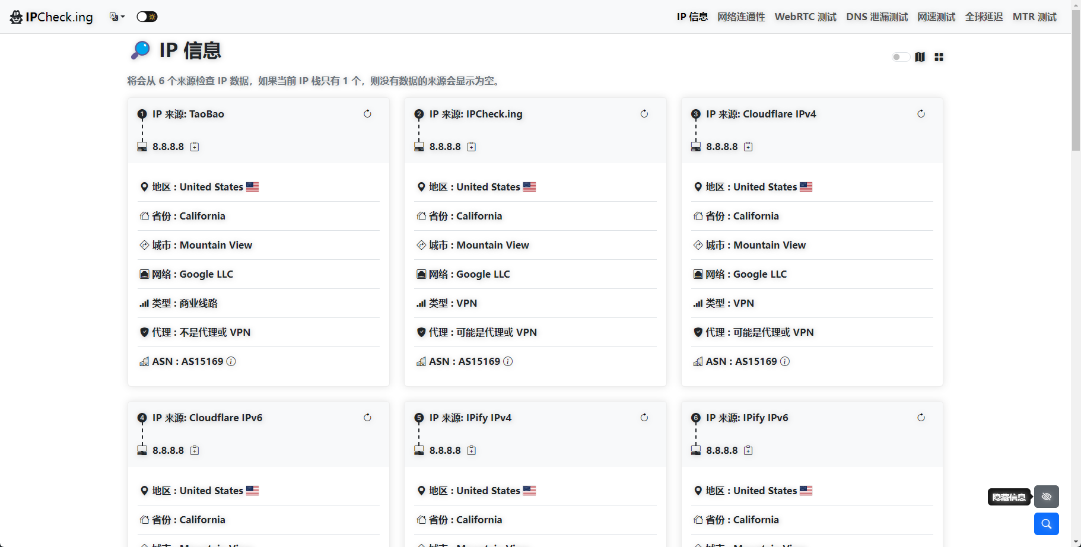Open the language selector dropdown
1081x547 pixels.
coord(117,17)
